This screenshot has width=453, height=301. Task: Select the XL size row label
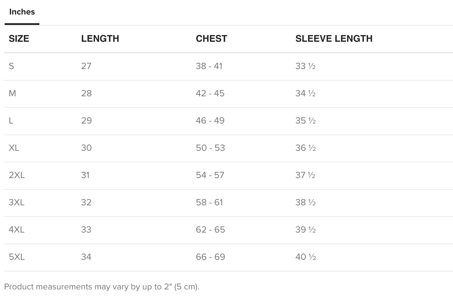pos(14,148)
